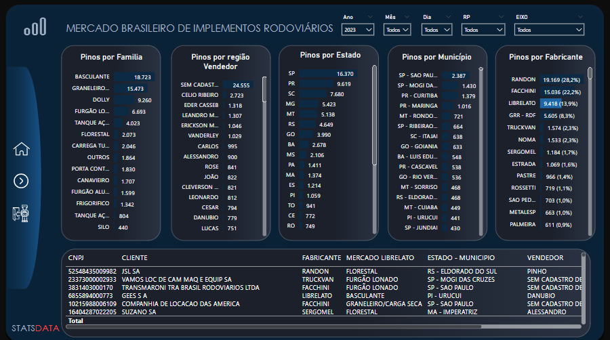Click the STATSDATA logo
The width and height of the screenshot is (610, 340).
click(x=35, y=328)
